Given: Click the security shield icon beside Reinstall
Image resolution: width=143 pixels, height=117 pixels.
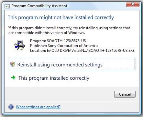Looking at the screenshot, I should click(x=13, y=64).
